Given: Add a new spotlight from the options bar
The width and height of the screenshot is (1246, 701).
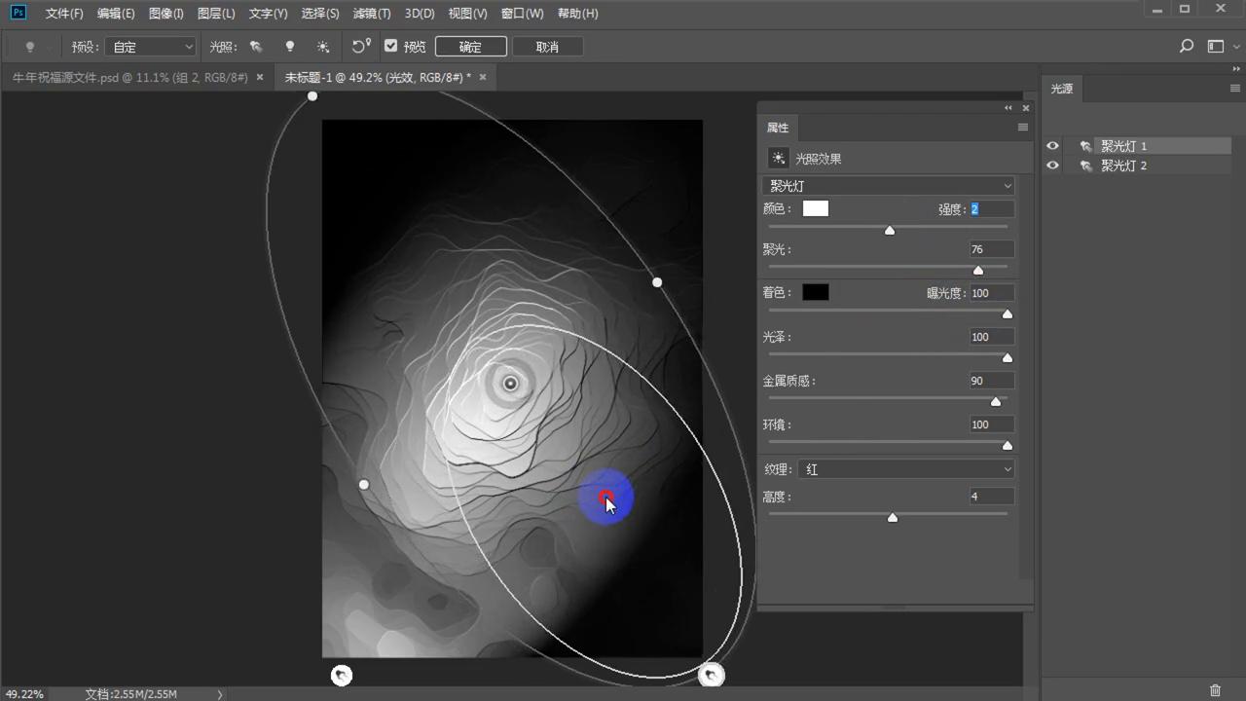Looking at the screenshot, I should tap(256, 47).
